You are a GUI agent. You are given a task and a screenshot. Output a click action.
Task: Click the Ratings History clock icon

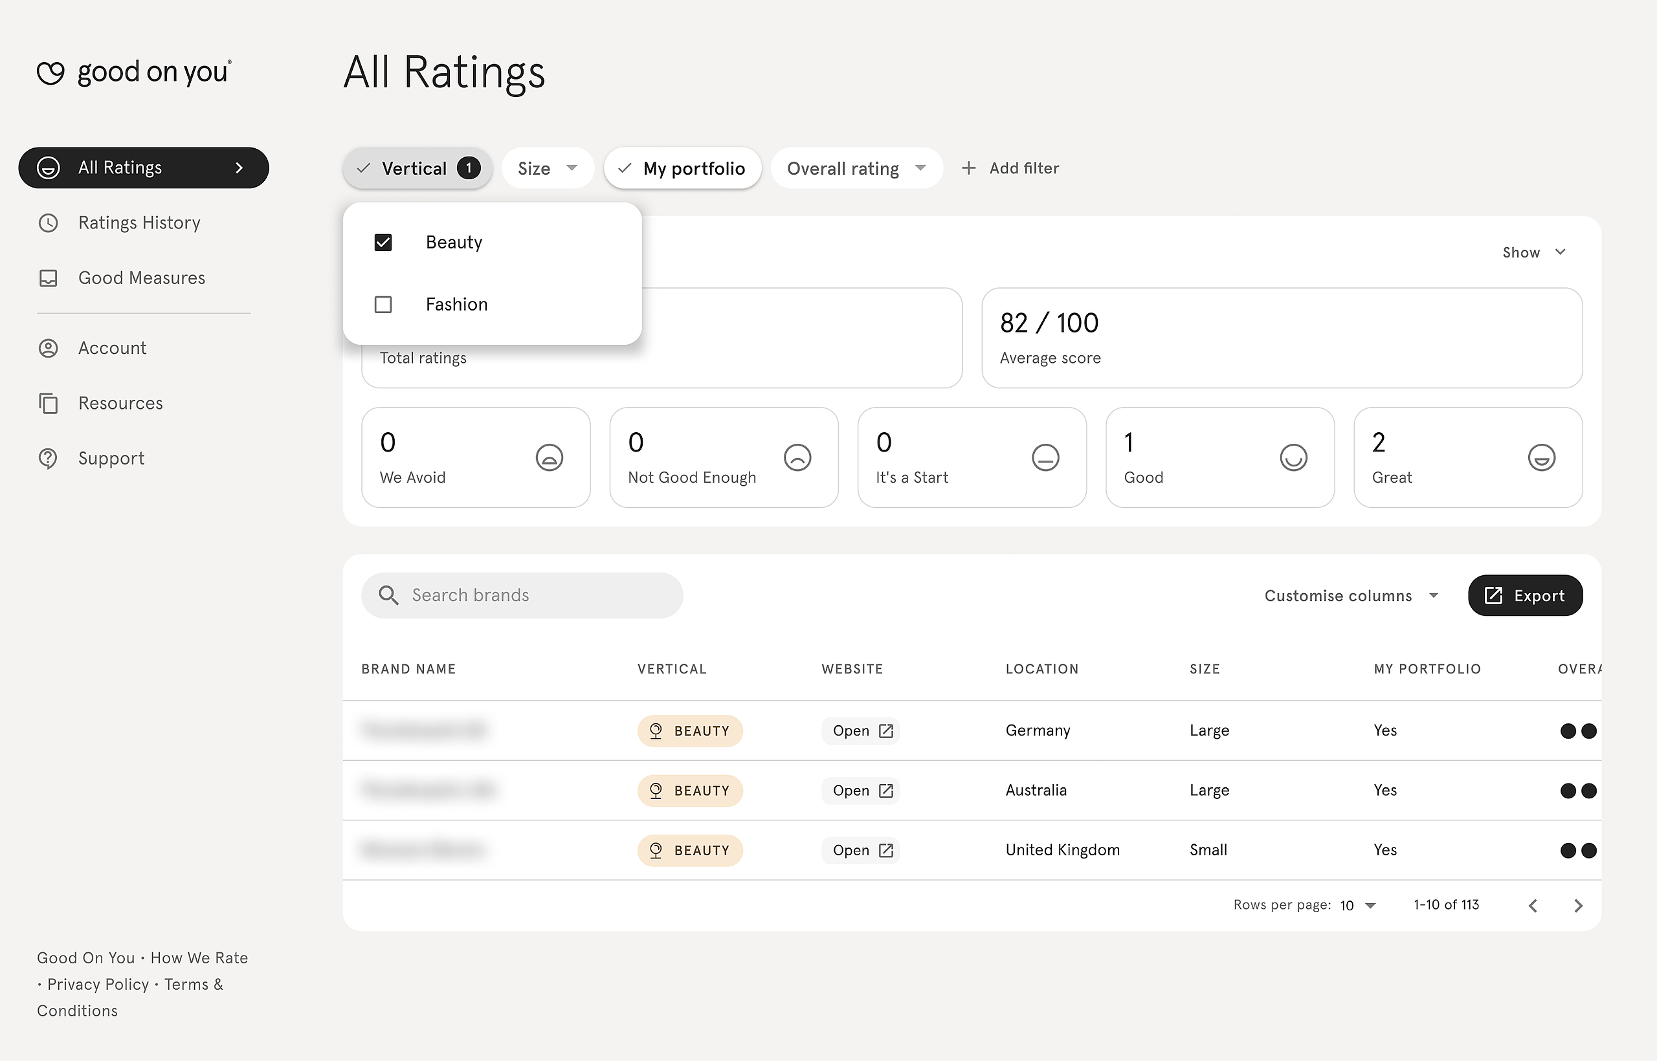pyautogui.click(x=49, y=223)
